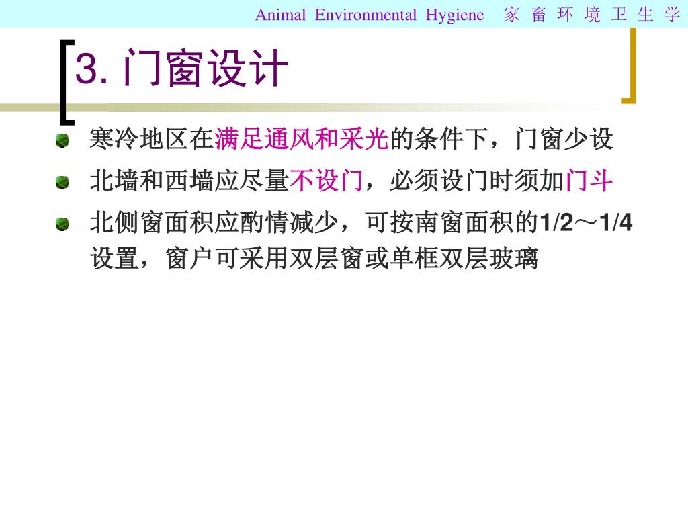Click the text 窗户可采用双层窗或单框双层玻璃
688x516 pixels.
point(352,258)
